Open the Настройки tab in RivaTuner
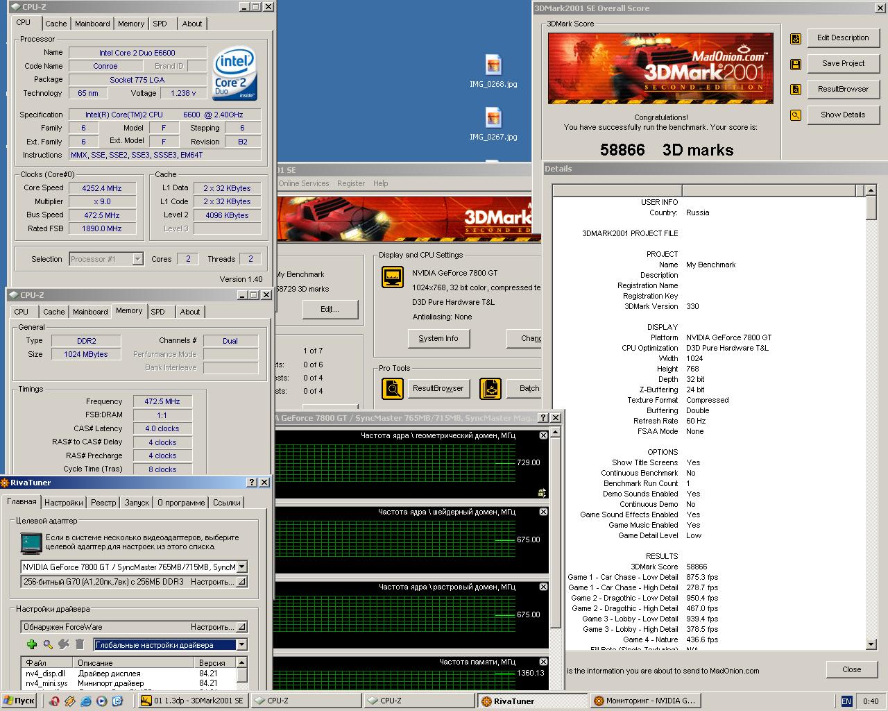888x711 pixels. pos(63,503)
